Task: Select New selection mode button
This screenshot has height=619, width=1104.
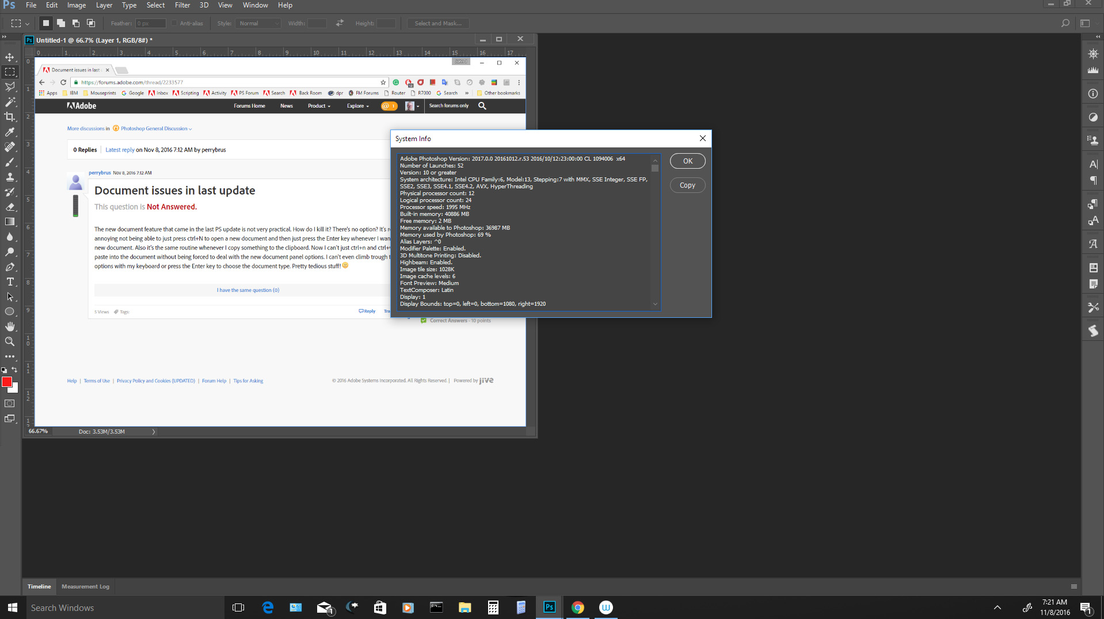Action: [46, 23]
